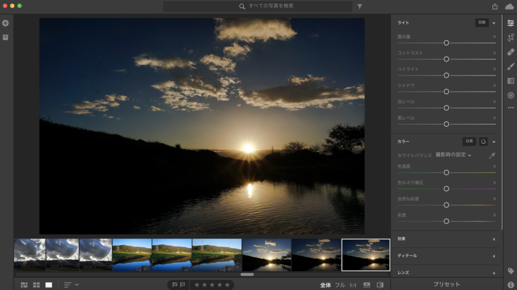Switch to detail single-photo view
This screenshot has height=290, width=517.
tap(48, 285)
